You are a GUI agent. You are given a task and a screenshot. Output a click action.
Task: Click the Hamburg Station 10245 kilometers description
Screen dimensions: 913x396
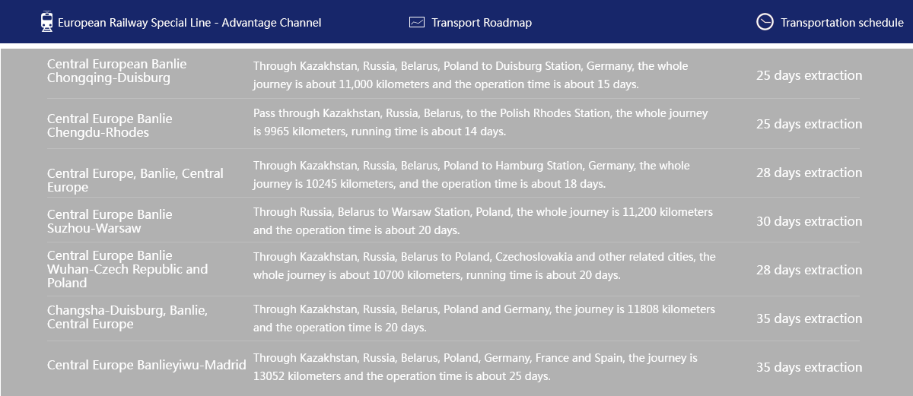pyautogui.click(x=472, y=175)
